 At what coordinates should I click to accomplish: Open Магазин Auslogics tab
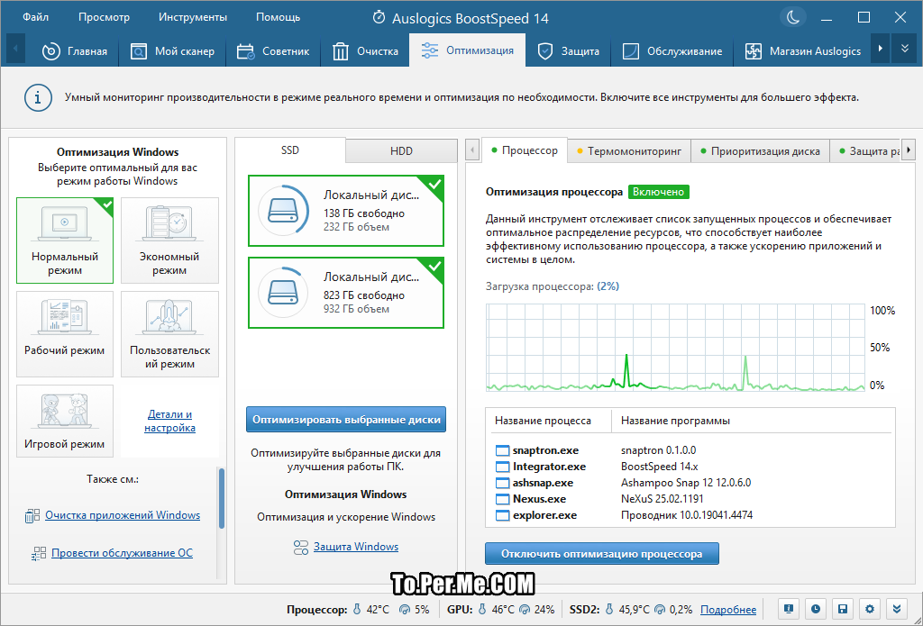[802, 51]
